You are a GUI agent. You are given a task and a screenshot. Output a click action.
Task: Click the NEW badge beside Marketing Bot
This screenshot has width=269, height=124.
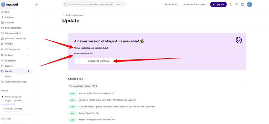click(73, 93)
